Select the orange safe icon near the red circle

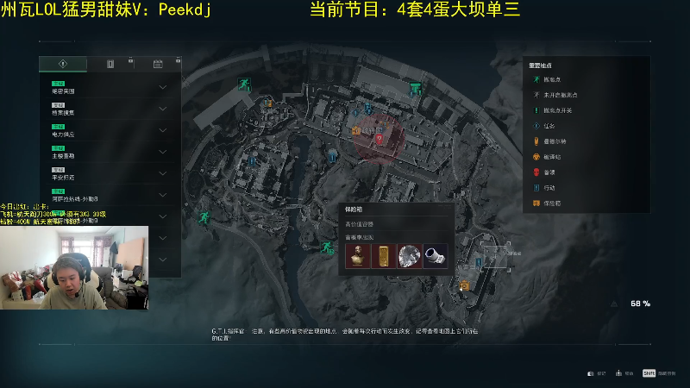tap(356, 131)
